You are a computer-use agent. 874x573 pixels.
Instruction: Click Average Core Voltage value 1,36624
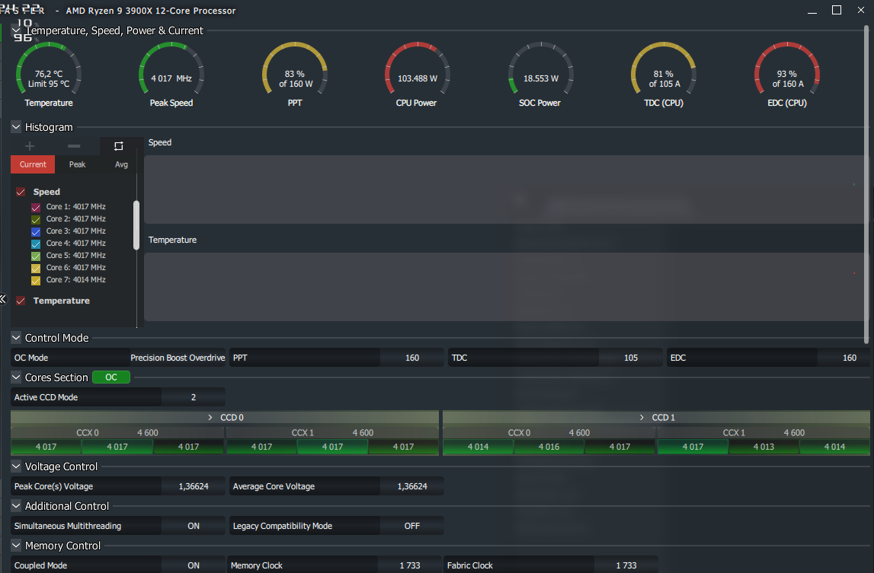412,486
